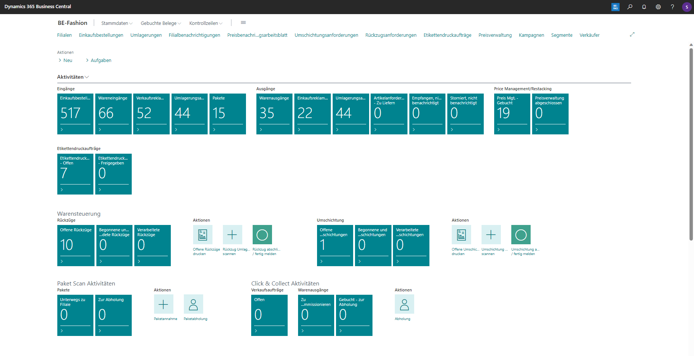Expand the page with the arrows icon

(632, 35)
